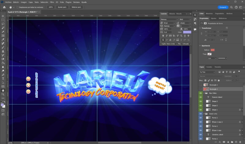
Task: Click the Compartir button
Action: coord(223,7)
